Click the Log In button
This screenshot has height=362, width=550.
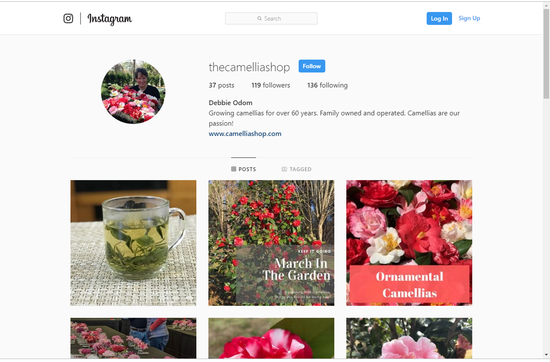pyautogui.click(x=439, y=19)
